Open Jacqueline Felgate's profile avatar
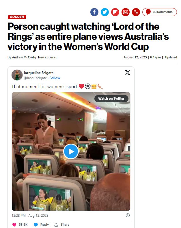This screenshot has height=228, width=181. tap(17, 75)
